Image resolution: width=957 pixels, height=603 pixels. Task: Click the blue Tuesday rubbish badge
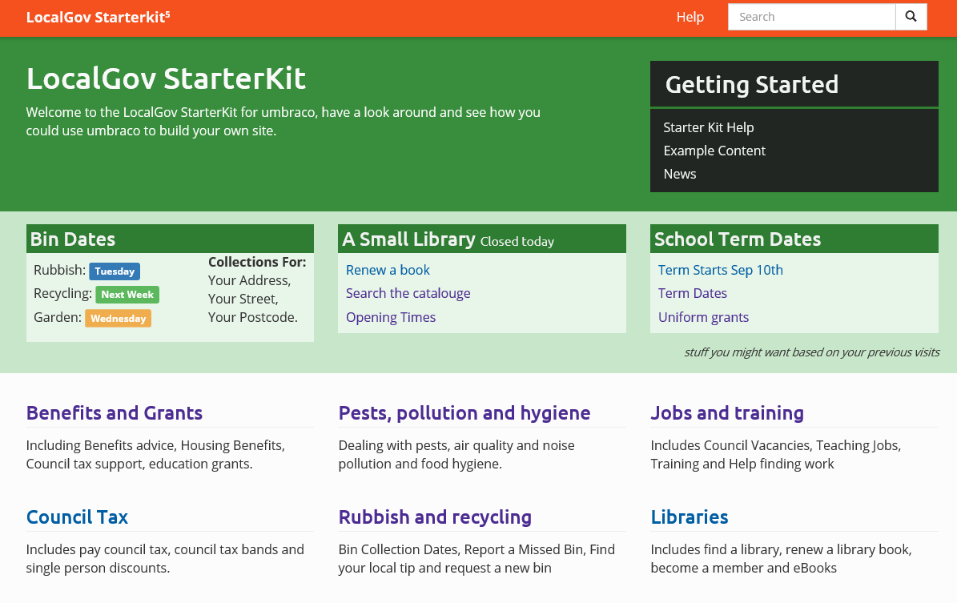coord(115,271)
